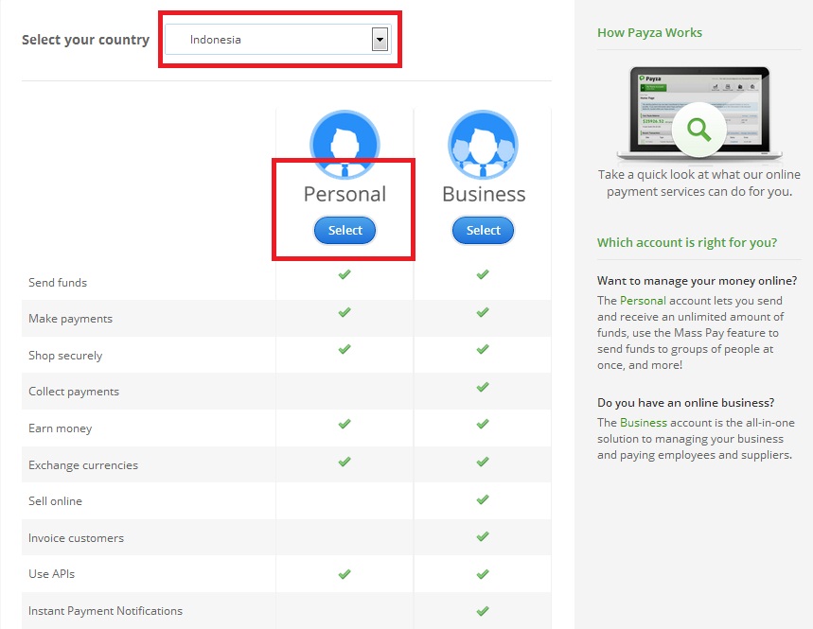The width and height of the screenshot is (813, 629).
Task: Click the Business account group avatar icon
Action: (484, 144)
